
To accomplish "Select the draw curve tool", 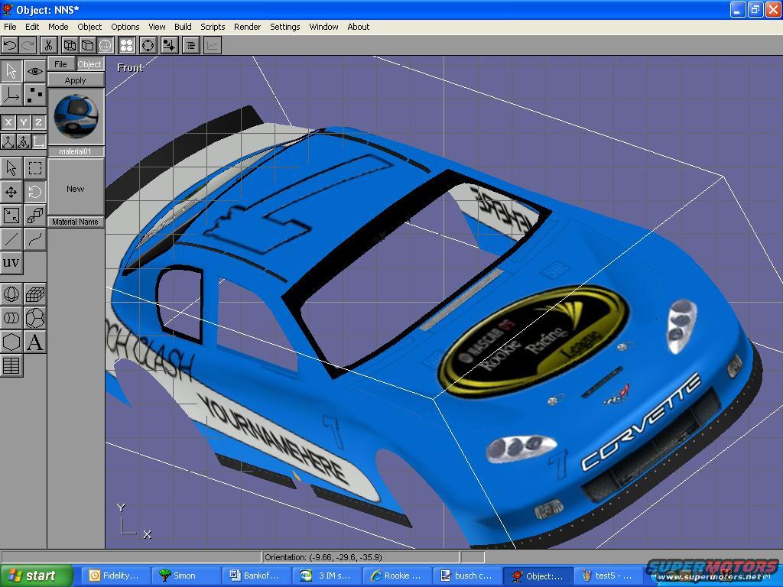I will click(35, 239).
